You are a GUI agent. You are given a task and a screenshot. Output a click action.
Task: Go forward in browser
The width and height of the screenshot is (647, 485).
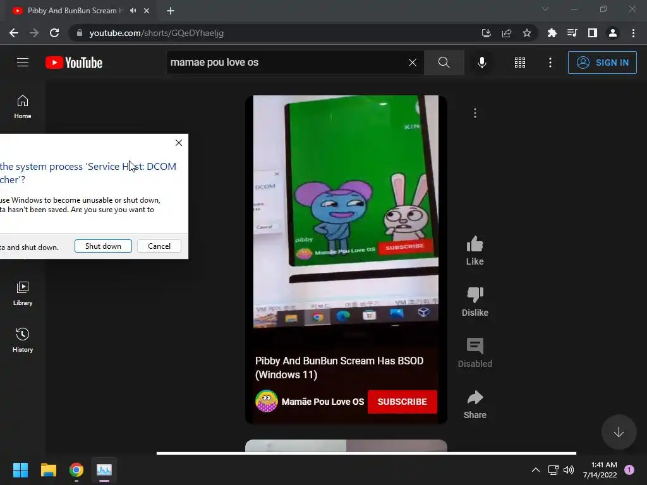[34, 33]
